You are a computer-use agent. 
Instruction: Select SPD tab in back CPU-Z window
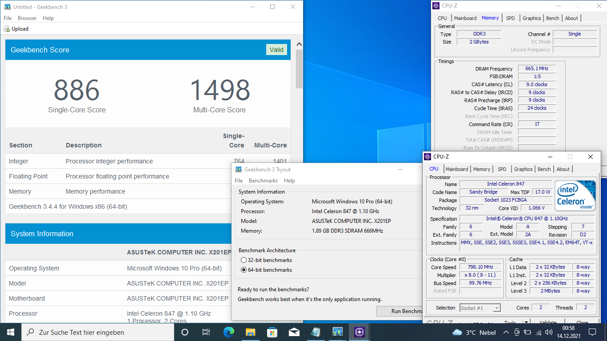(x=511, y=18)
